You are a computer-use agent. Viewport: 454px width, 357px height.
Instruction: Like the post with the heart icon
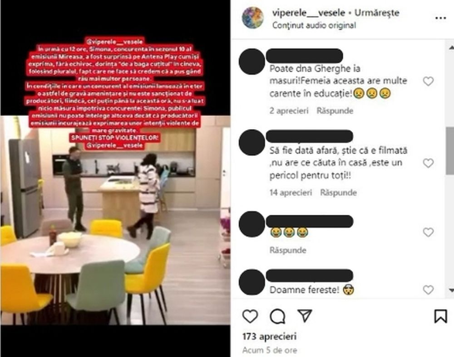[250, 316]
